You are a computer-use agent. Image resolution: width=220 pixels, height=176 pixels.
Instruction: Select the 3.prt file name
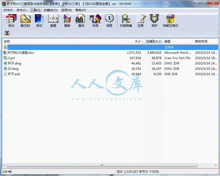tap(11, 58)
